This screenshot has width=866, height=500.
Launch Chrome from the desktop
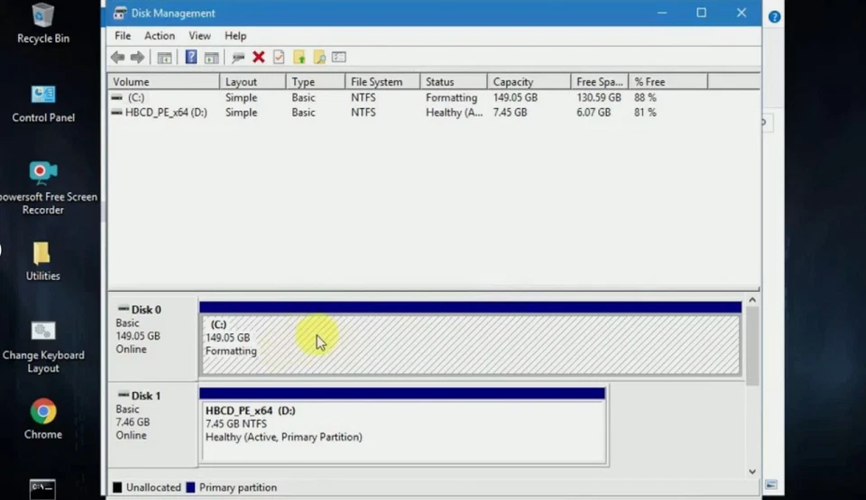[x=43, y=419]
